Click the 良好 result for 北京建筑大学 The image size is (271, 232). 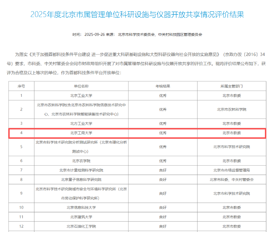[x=162, y=217]
